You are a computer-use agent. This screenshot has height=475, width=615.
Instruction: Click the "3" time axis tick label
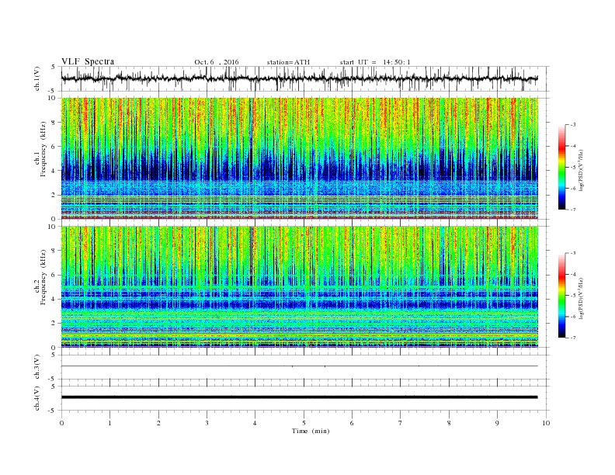click(207, 423)
